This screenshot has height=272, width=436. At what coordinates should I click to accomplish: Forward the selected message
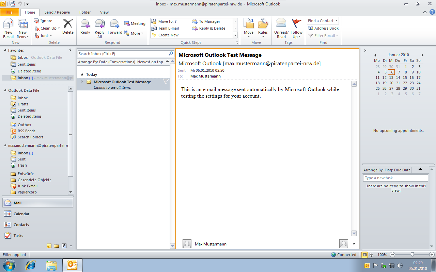(115, 27)
